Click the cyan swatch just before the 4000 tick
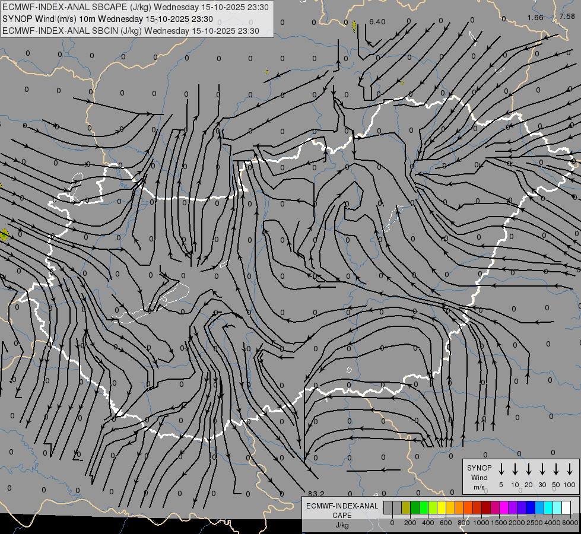The width and height of the screenshot is (581, 534). [549, 507]
